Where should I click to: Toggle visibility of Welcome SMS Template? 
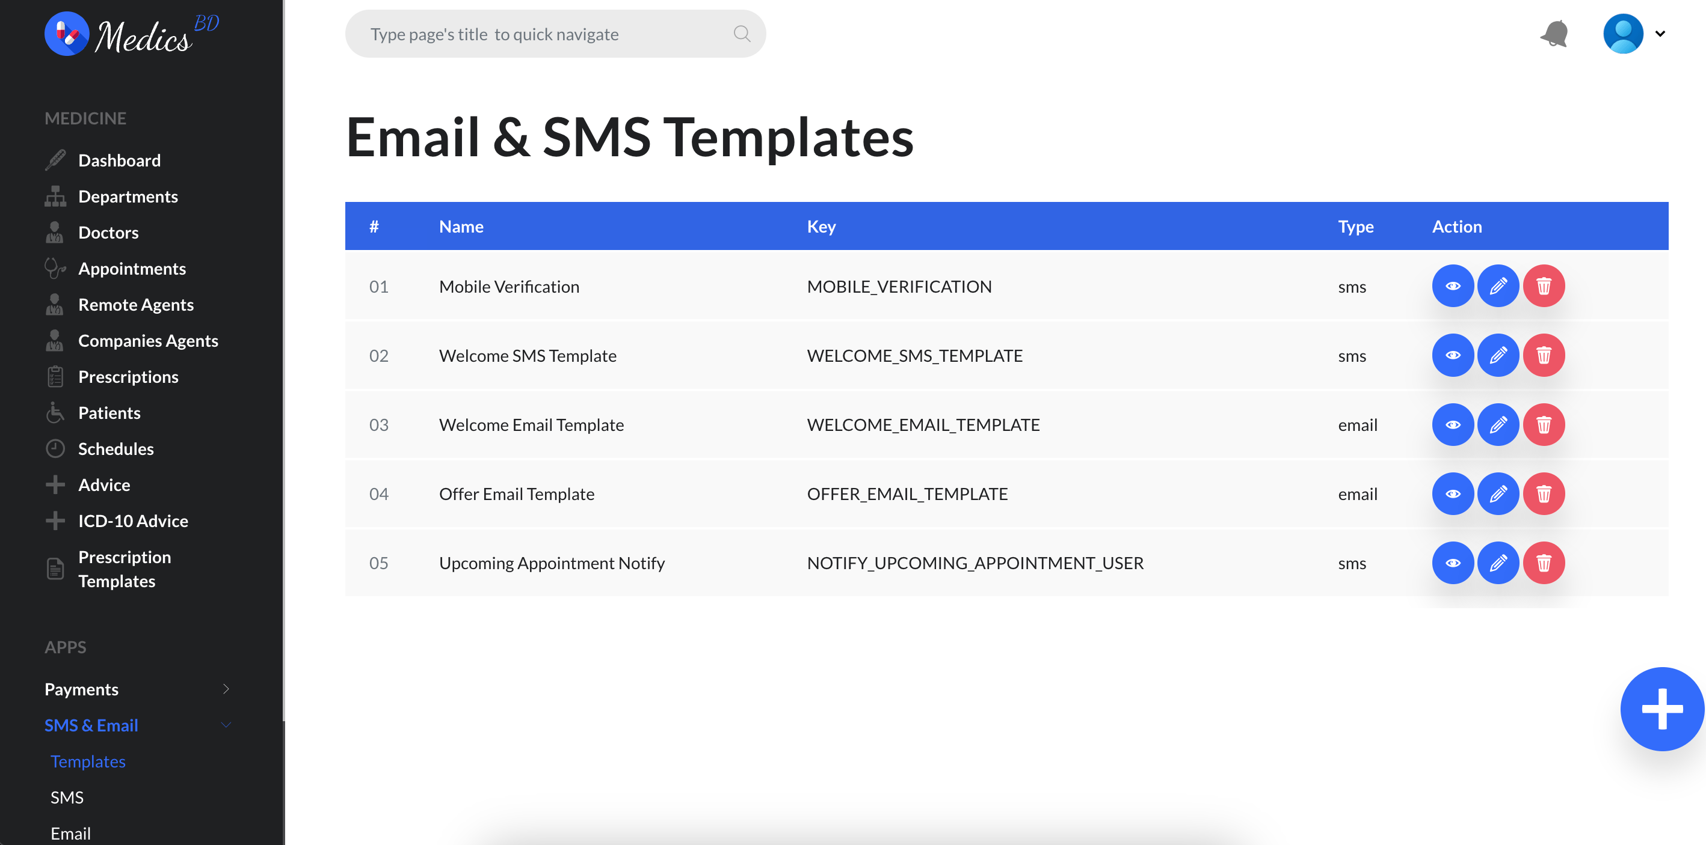coord(1453,355)
